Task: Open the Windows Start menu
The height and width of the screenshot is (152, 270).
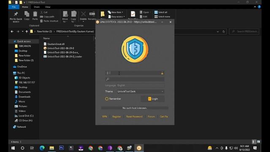Action: pos(13,148)
